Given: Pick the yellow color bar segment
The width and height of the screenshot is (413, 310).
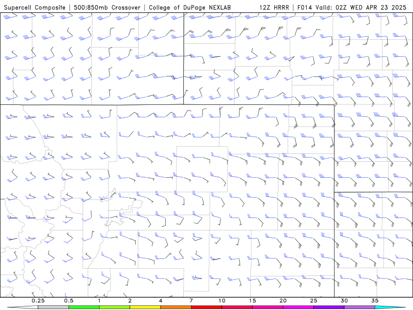Looking at the screenshot, I should (145, 307).
